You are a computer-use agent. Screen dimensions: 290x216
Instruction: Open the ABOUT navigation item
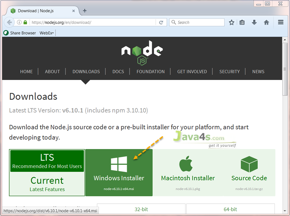tap(52, 72)
